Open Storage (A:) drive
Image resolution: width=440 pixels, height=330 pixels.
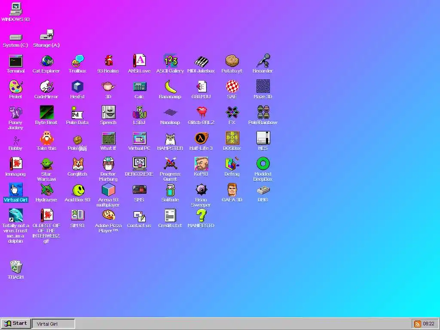click(x=46, y=35)
